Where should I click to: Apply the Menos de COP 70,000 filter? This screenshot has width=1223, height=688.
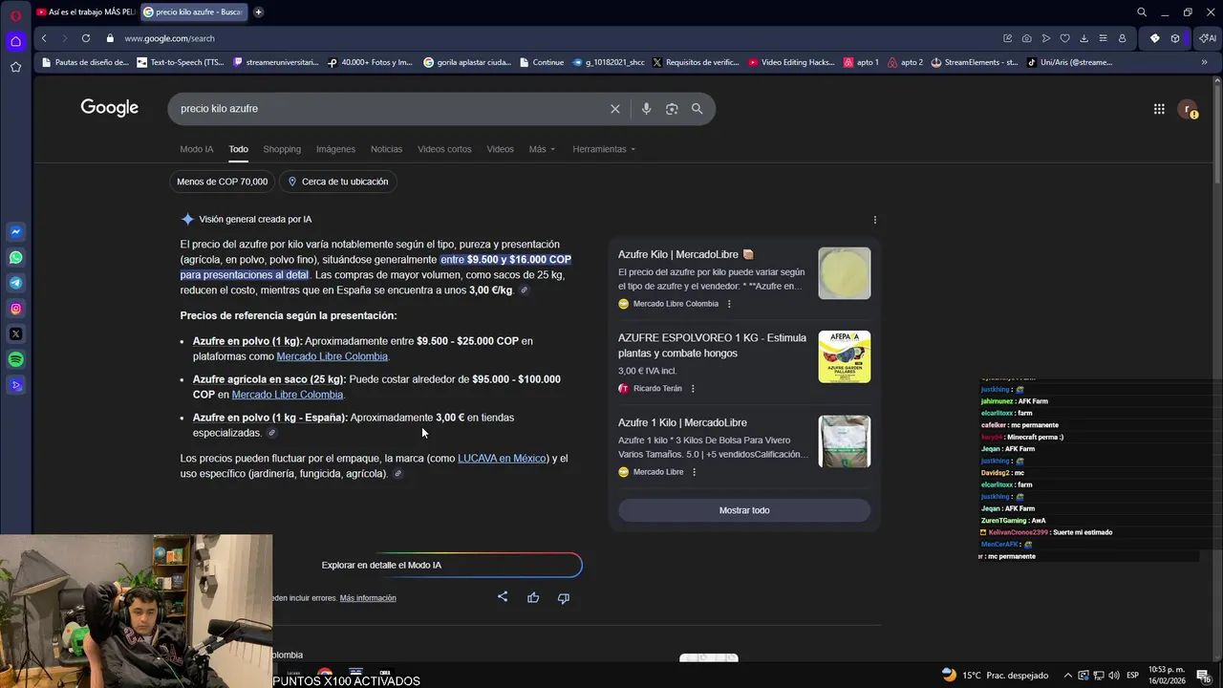tap(222, 182)
